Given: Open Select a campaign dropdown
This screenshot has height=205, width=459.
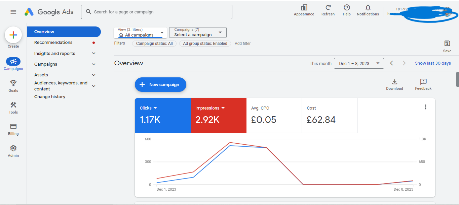Looking at the screenshot, I should [198, 32].
